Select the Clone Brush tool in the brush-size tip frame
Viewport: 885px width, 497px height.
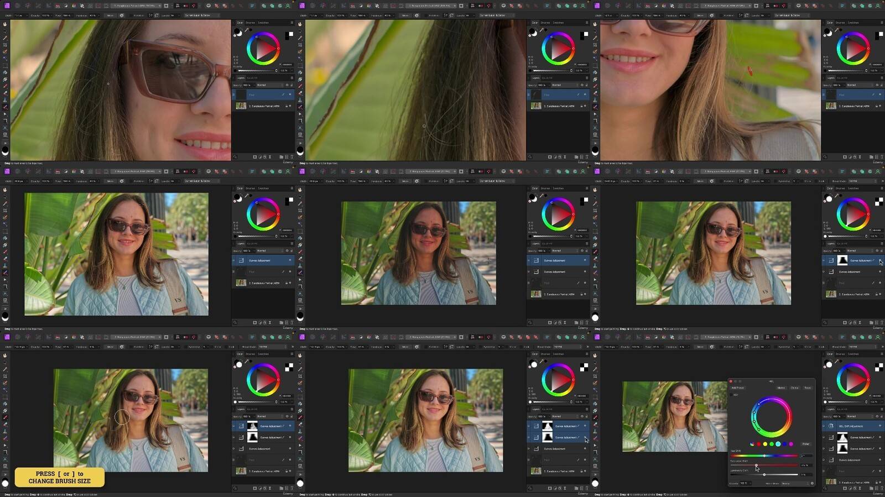coord(5,431)
